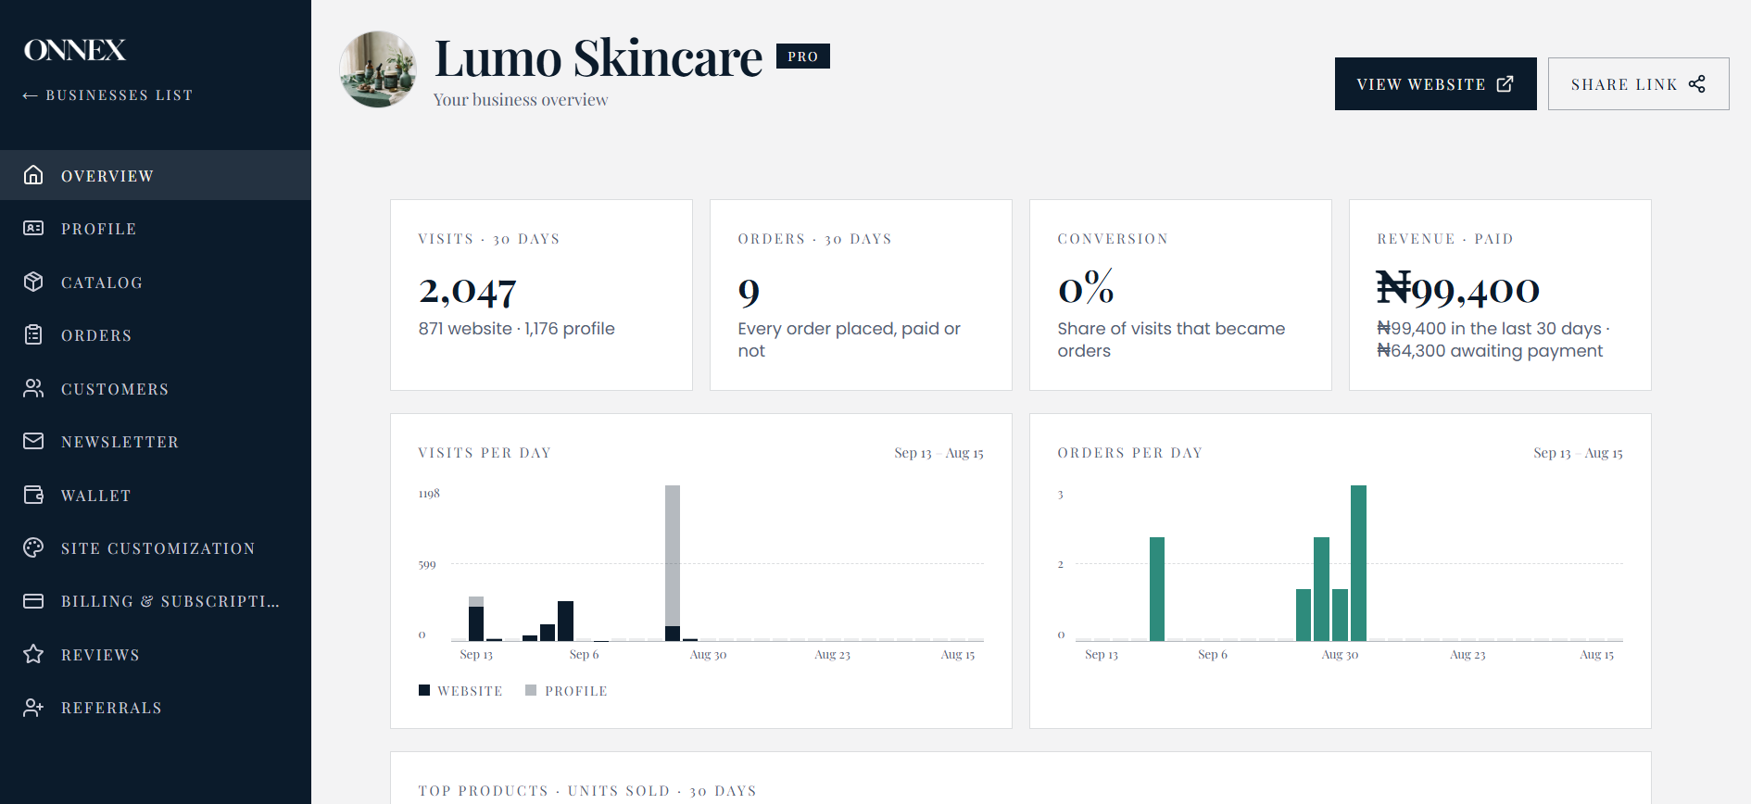Screen dimensions: 1751x804
Task: Click the Billing credit card icon
Action: coord(33,601)
